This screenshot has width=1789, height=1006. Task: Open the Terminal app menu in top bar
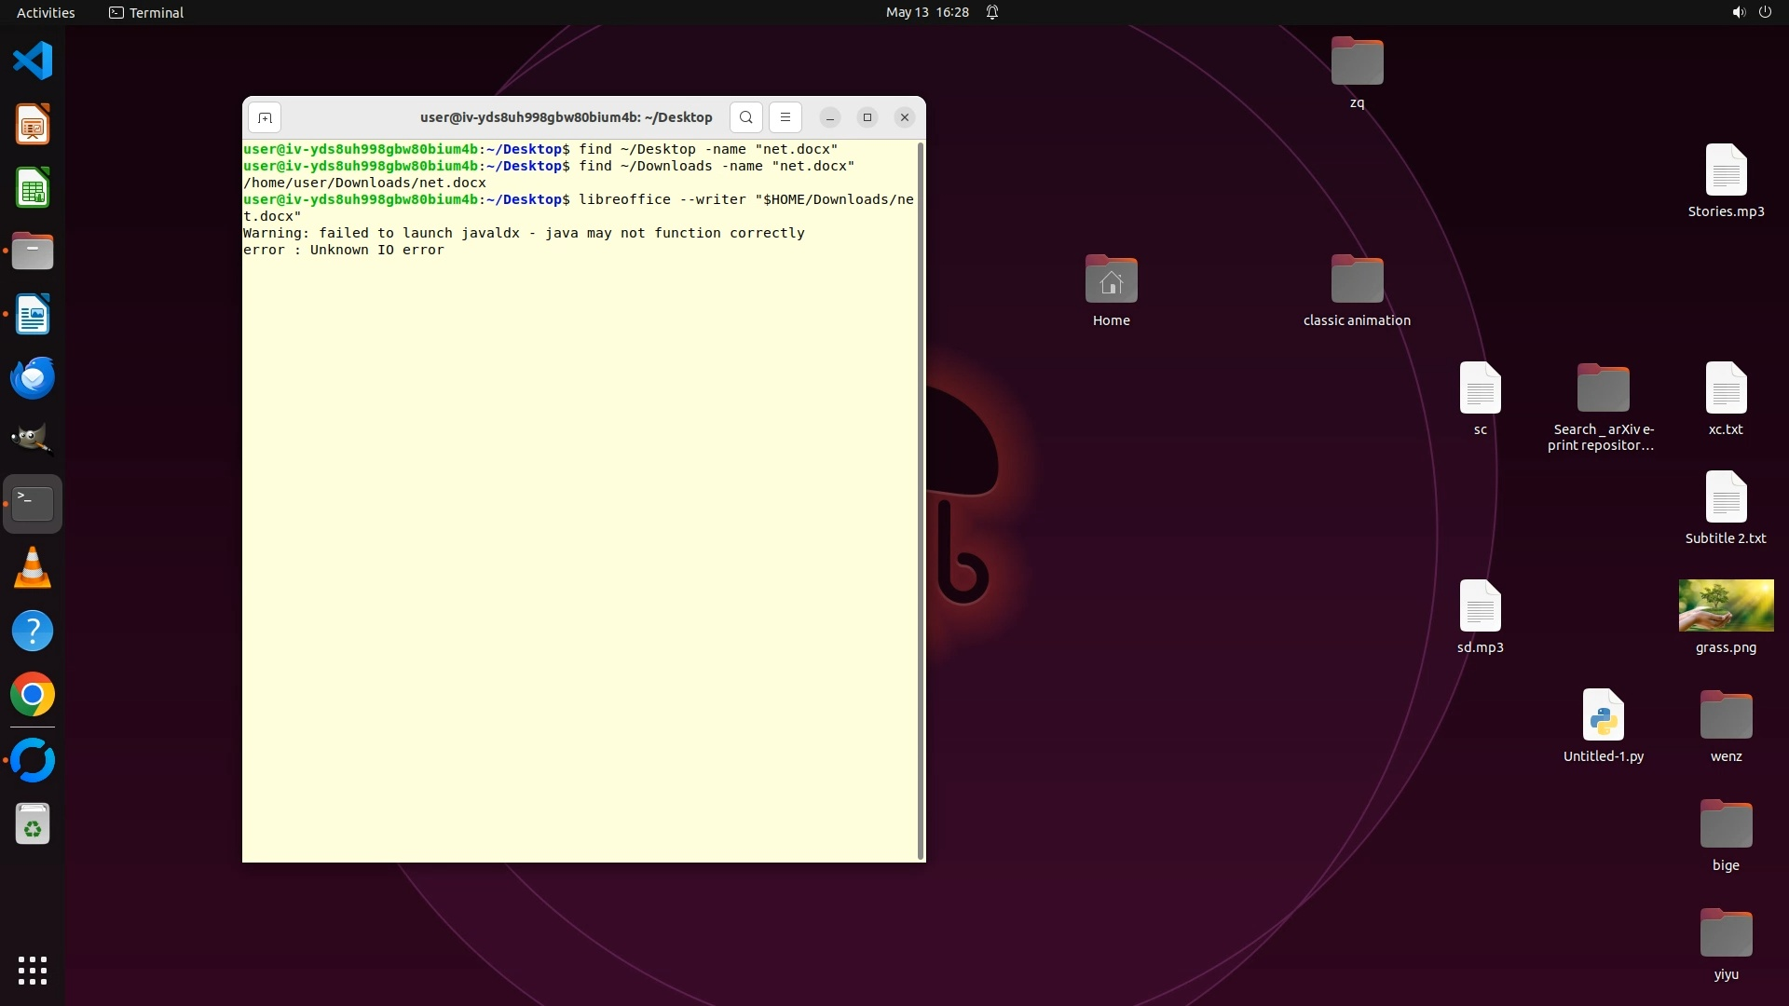(146, 12)
